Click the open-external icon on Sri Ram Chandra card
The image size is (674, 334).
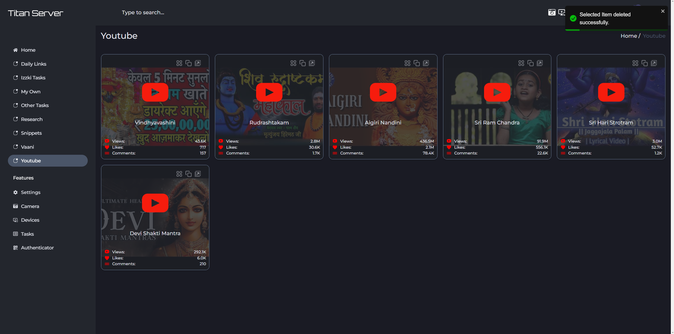[540, 63]
